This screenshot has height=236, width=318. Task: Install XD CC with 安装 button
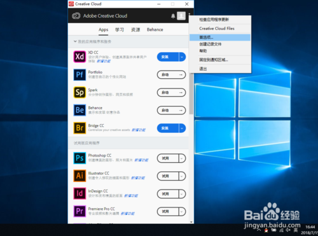click(168, 57)
